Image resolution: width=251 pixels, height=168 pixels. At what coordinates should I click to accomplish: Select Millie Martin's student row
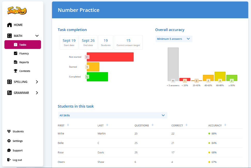pyautogui.click(x=150, y=133)
